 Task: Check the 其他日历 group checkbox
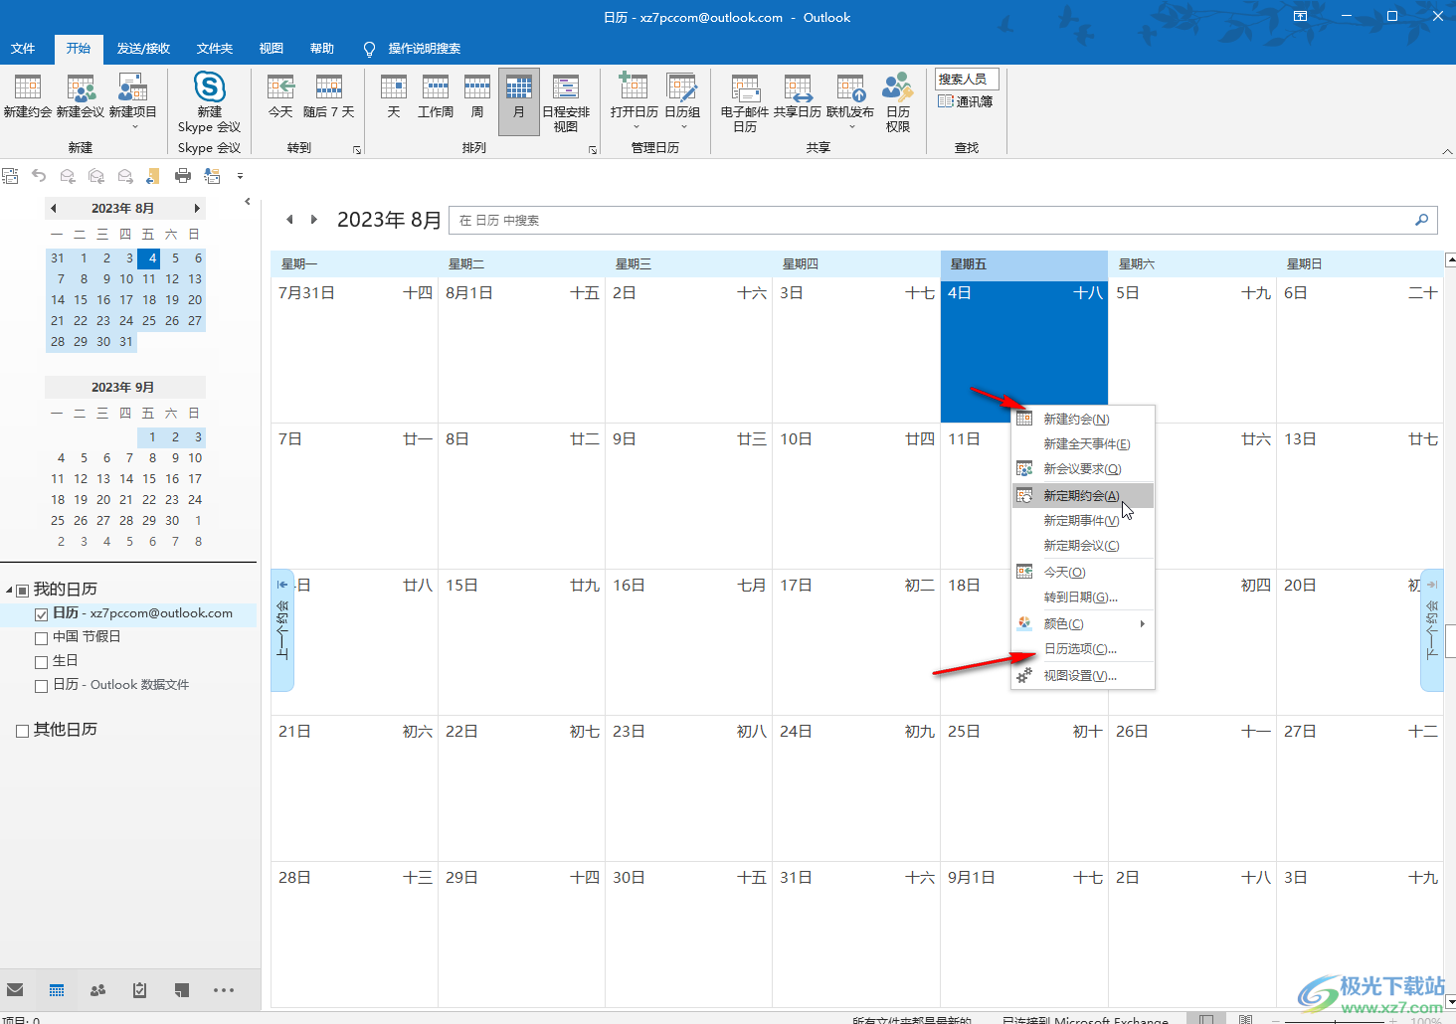pyautogui.click(x=23, y=731)
